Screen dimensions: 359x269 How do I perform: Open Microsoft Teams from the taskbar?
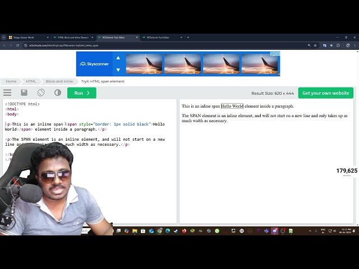[266, 231]
